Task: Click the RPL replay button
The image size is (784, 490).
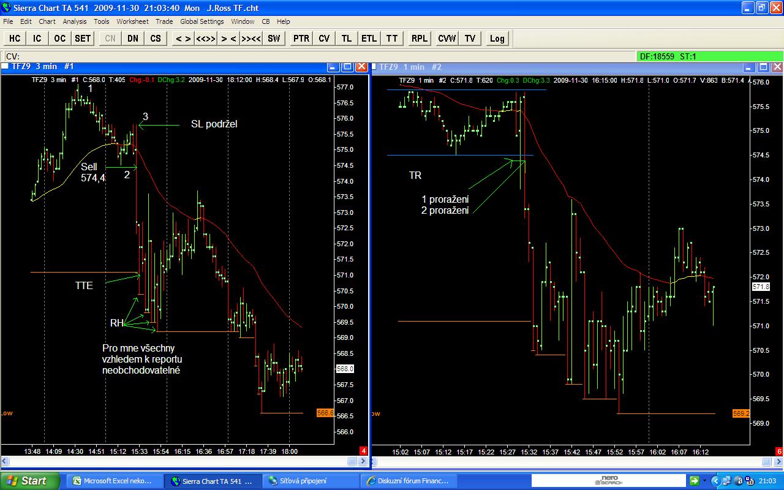Action: [x=420, y=39]
